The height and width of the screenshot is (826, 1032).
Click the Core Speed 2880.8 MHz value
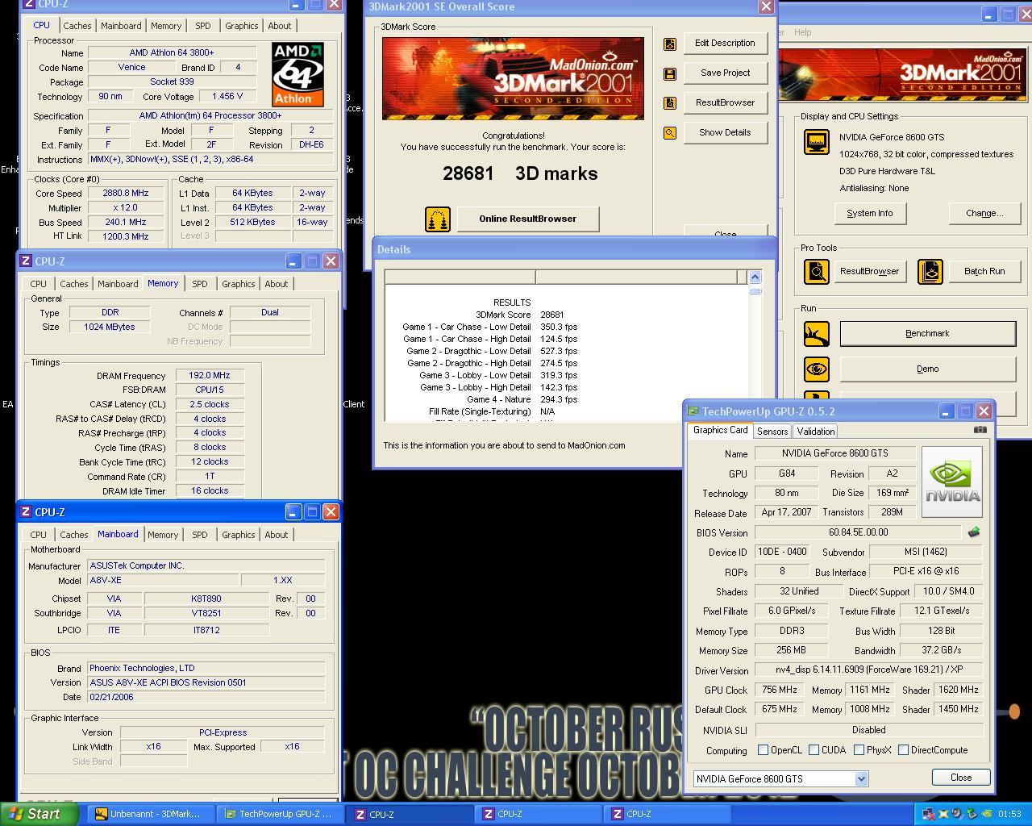[x=125, y=194]
